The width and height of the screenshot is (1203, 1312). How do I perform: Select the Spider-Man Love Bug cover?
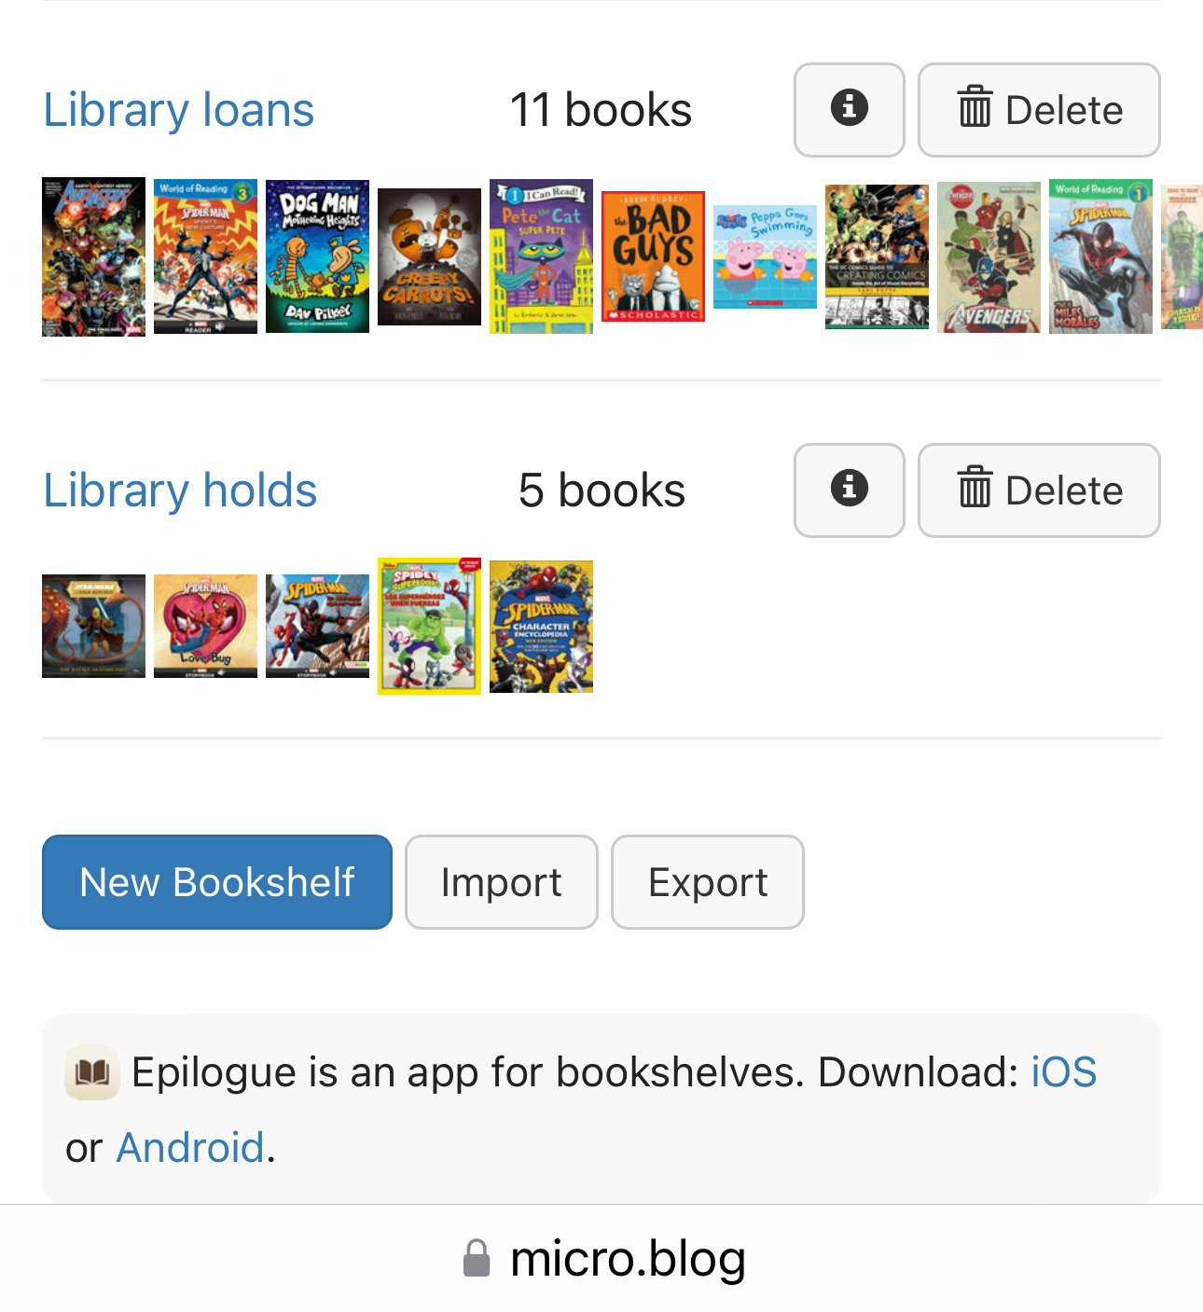pos(205,626)
